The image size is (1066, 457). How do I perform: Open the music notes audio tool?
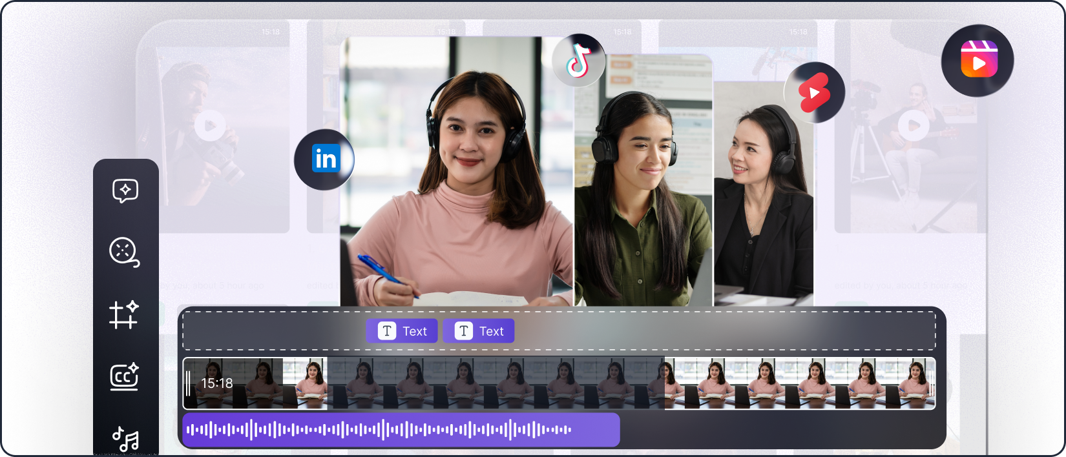[126, 439]
